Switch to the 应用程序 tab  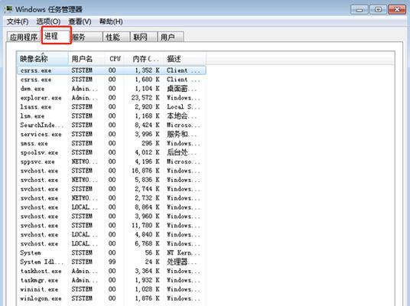(24, 37)
